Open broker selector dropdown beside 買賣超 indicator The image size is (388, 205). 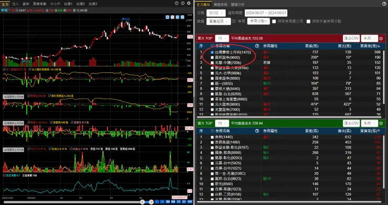13,97
